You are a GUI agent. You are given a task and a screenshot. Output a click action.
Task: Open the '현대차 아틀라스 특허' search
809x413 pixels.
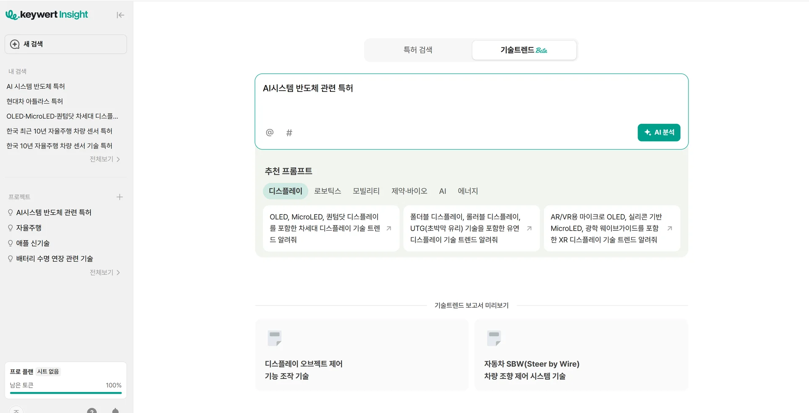coord(35,101)
